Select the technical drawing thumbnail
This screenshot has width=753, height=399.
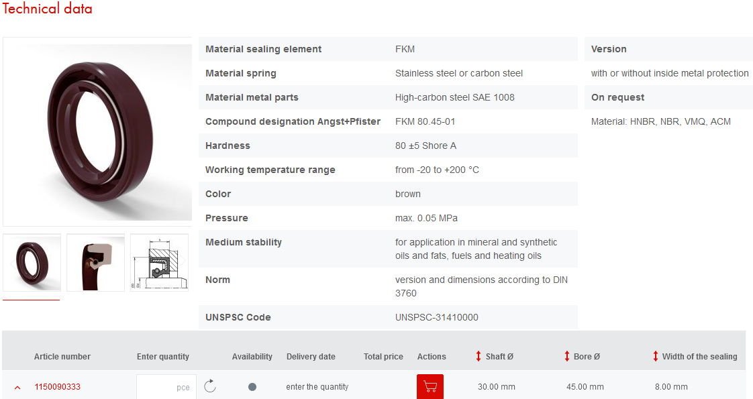(160, 262)
